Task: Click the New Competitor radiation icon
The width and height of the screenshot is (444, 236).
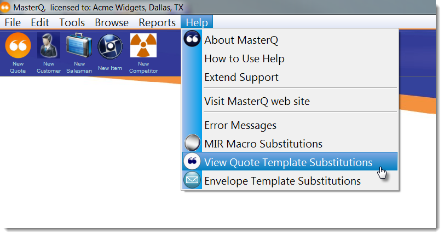Action: tap(143, 46)
